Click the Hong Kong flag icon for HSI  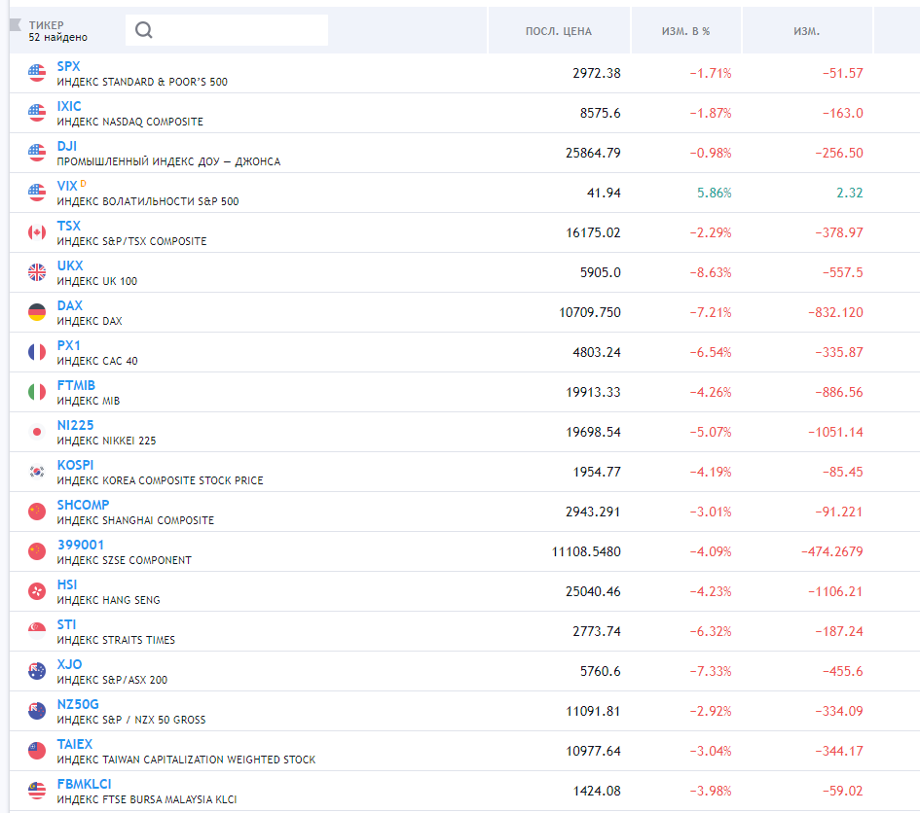coord(37,591)
